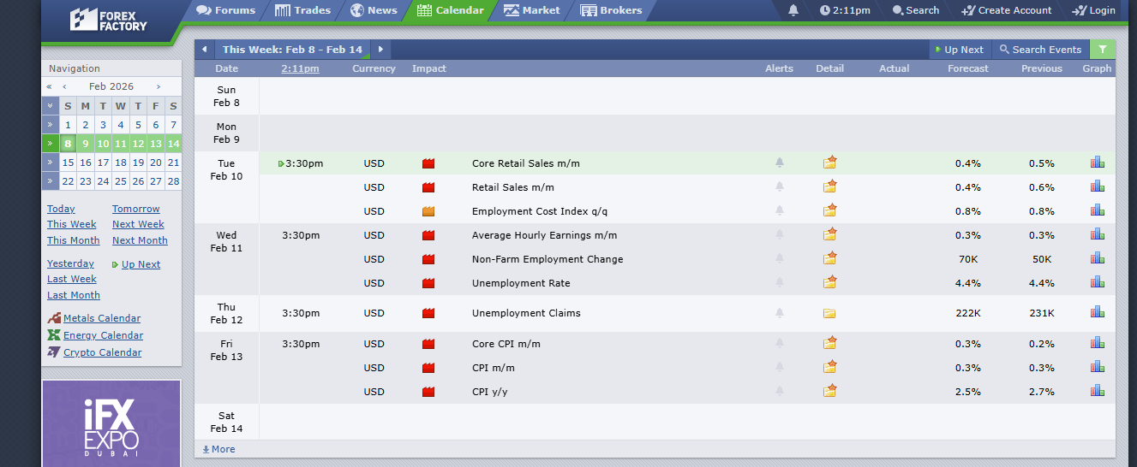The height and width of the screenshot is (467, 1137).
Task: Expand the More link below calendar
Action: (219, 449)
